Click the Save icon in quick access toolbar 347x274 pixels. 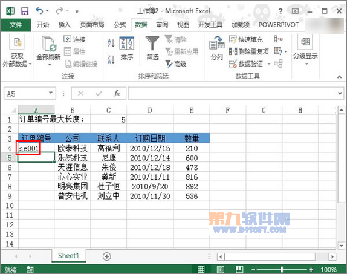(25, 11)
